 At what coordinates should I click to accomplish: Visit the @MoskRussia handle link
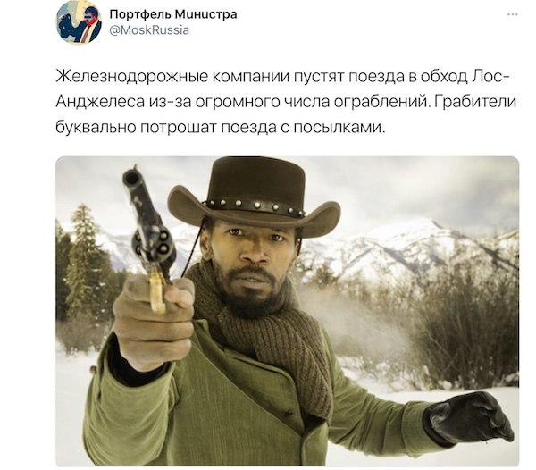(149, 30)
